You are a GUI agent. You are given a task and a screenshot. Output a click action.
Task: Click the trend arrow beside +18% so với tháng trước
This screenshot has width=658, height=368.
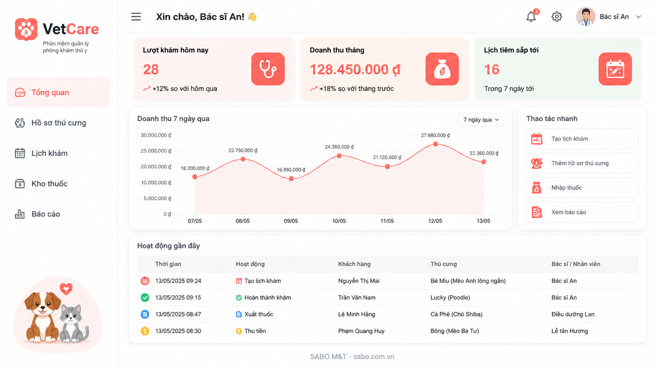click(313, 89)
